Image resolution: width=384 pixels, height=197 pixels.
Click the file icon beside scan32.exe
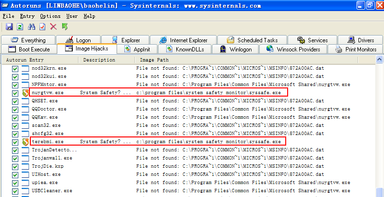tap(25, 125)
